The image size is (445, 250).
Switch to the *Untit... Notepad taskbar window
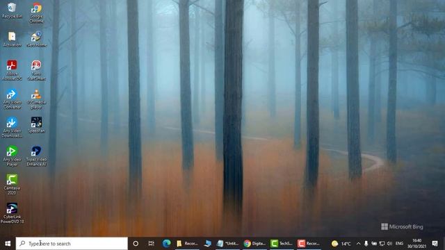(227, 244)
